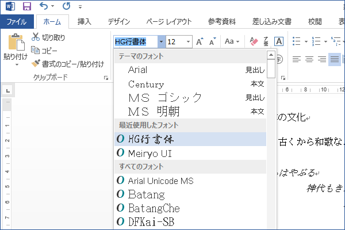Choose ＭＳ ゴシック heading font

(190, 98)
